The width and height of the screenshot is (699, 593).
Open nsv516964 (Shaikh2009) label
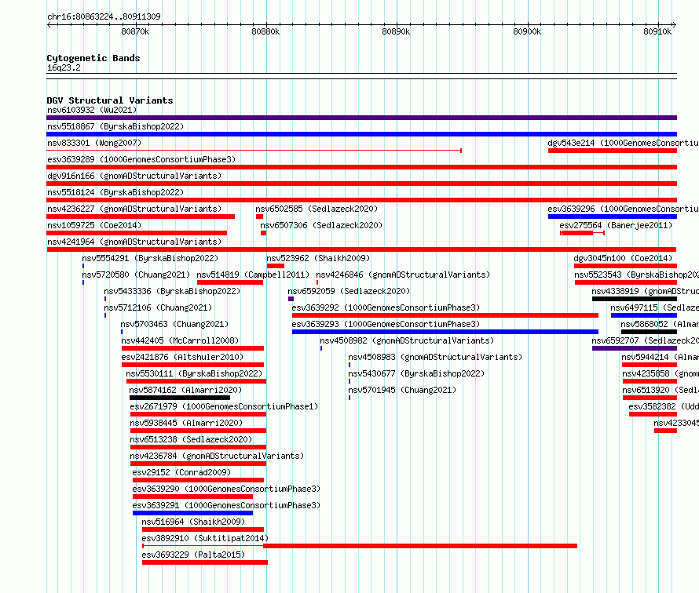click(193, 522)
